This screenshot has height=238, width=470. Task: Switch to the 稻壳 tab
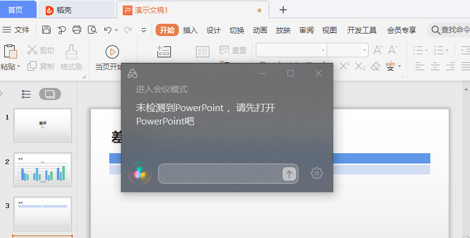[x=76, y=10]
